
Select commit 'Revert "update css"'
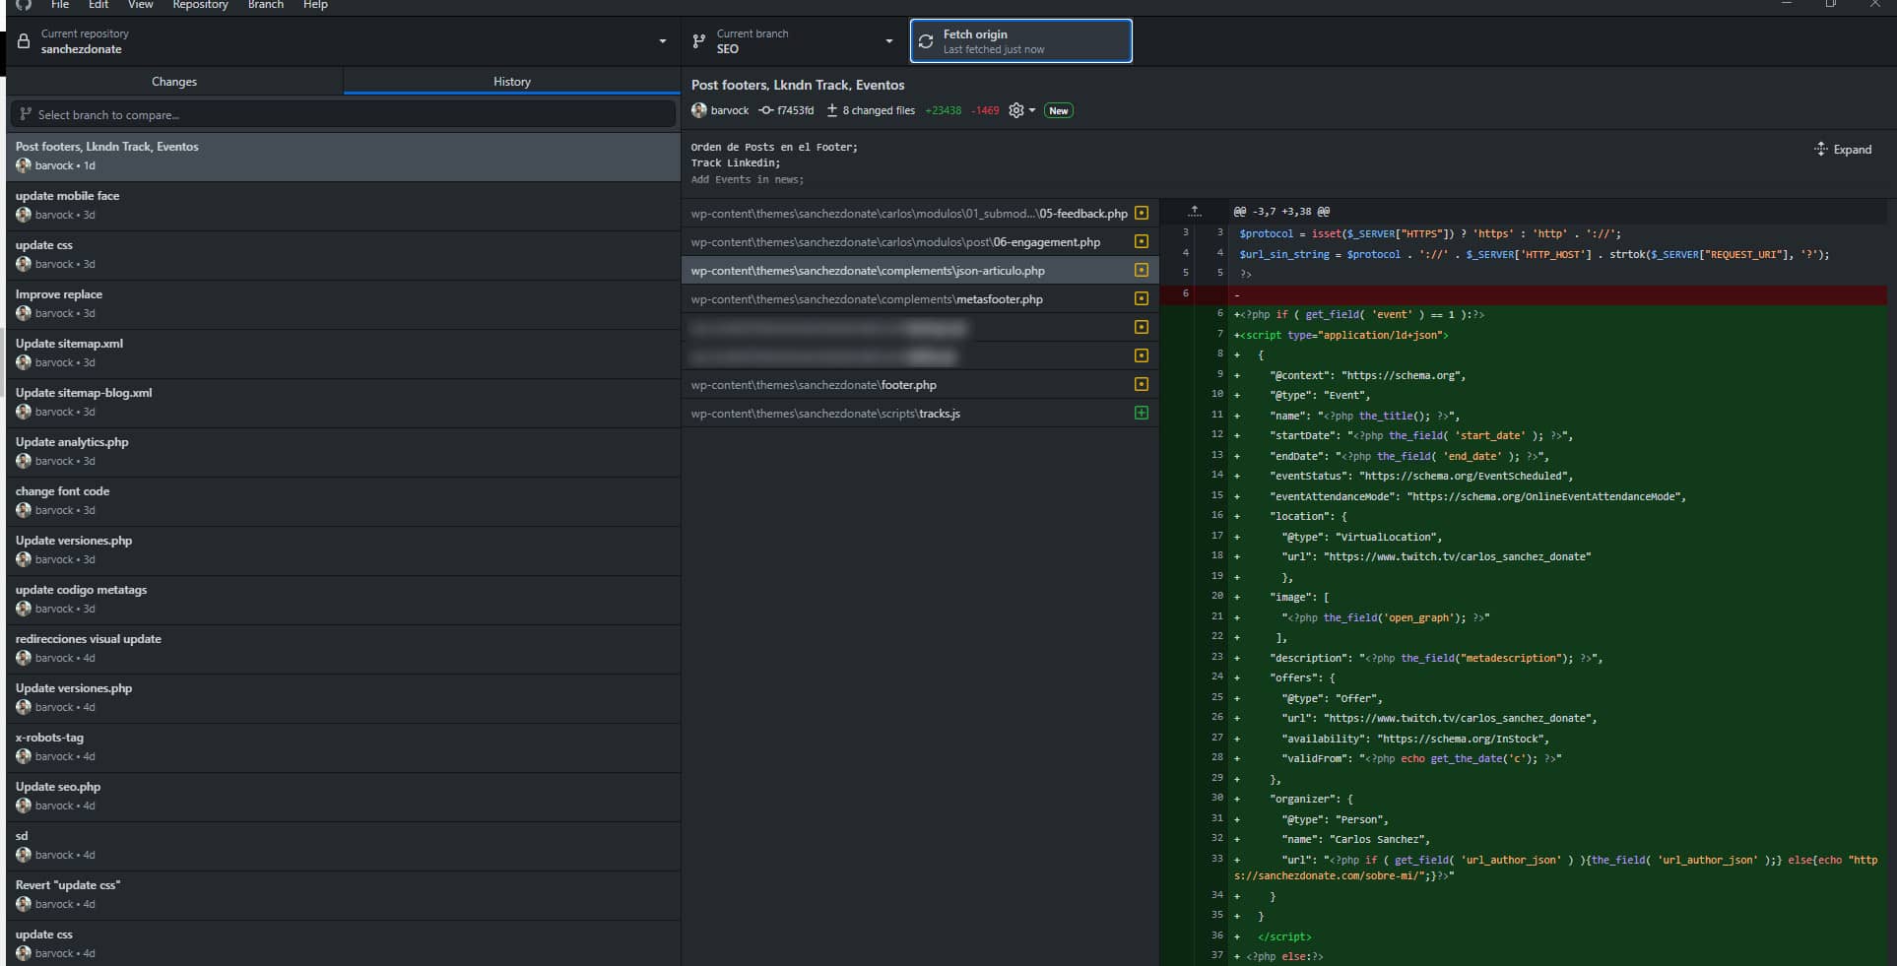tap(343, 894)
